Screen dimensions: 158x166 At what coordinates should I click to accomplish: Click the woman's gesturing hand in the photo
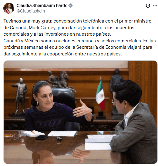(x=83, y=109)
